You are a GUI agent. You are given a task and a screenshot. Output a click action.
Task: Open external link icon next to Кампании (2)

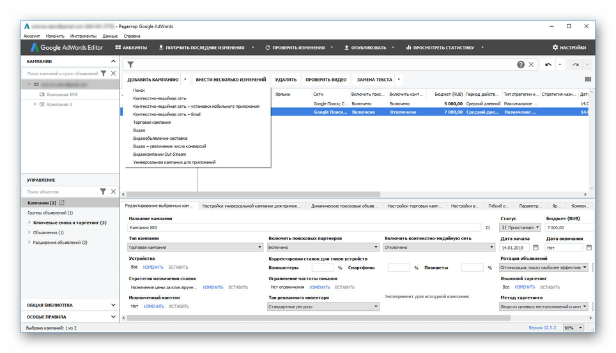(x=62, y=202)
